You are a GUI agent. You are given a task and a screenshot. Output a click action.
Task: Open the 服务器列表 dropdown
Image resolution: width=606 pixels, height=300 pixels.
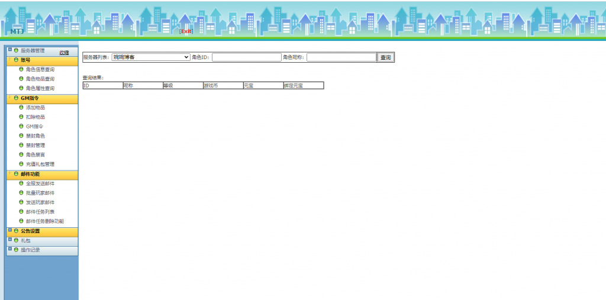pyautogui.click(x=151, y=57)
